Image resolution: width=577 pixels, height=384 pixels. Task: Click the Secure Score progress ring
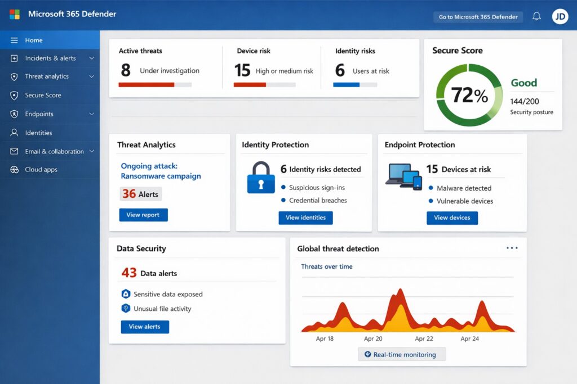469,94
